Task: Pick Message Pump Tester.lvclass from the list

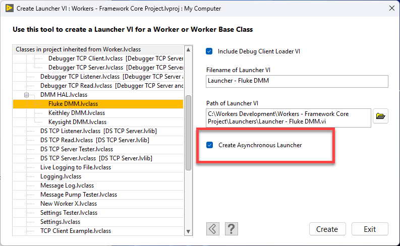Action: click(79, 195)
